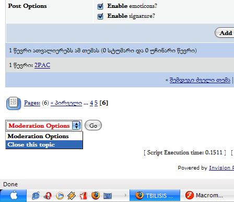Open the 2PAC member profile link
The image size is (234, 202).
tap(42, 65)
